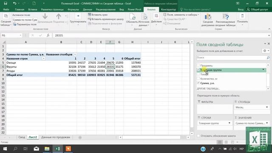272x153 pixels.
Task: Select the grand total cell 537131
Action: (x=132, y=75)
